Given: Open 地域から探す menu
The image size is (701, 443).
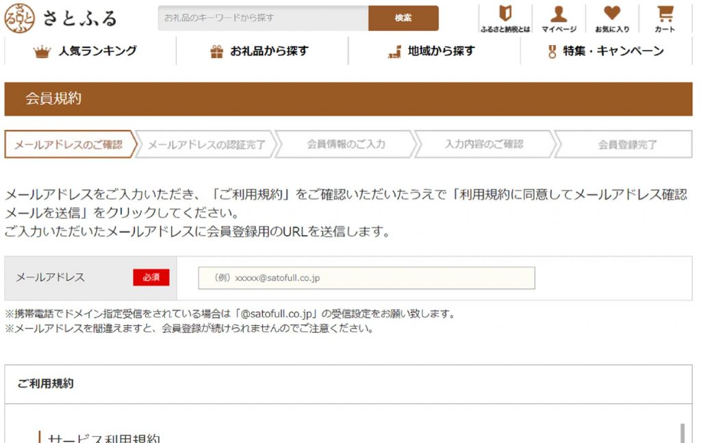Looking at the screenshot, I should pyautogui.click(x=441, y=51).
